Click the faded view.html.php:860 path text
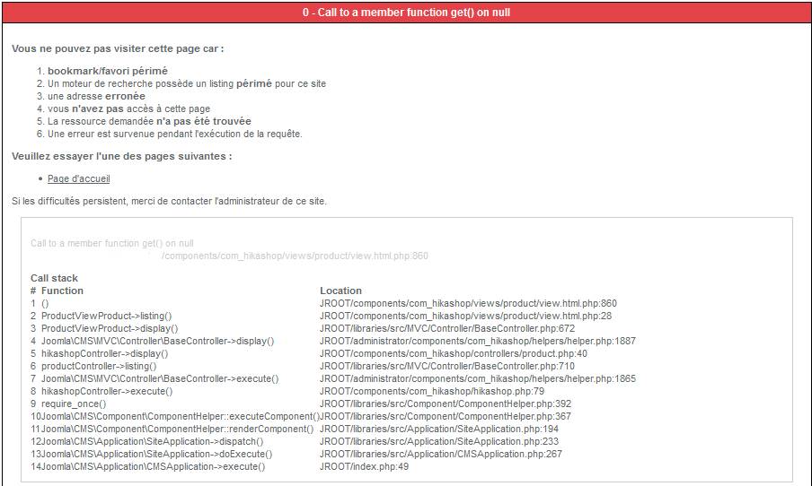812x486 pixels. pyautogui.click(x=295, y=256)
